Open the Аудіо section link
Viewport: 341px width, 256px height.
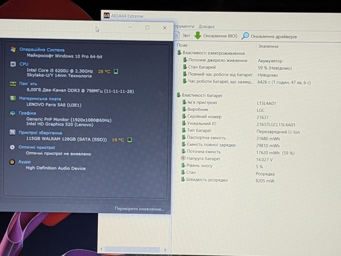(24, 162)
